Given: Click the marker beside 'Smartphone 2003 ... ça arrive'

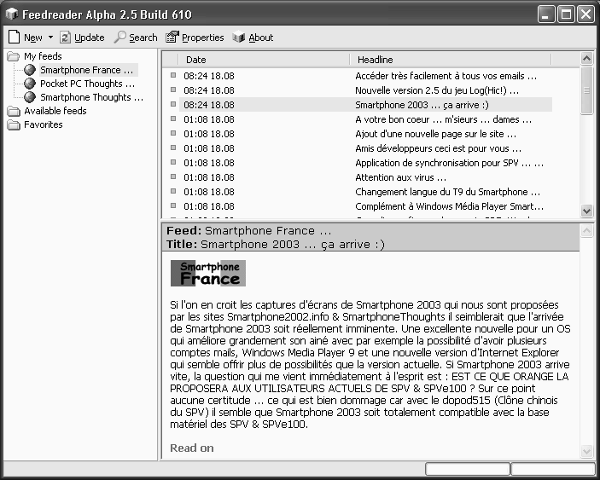Looking at the screenshot, I should (x=173, y=104).
